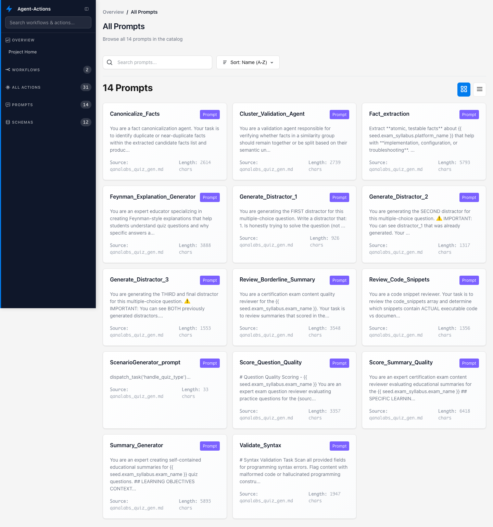Select All Prompts in the breadcrumb
Image resolution: width=493 pixels, height=527 pixels.
pyautogui.click(x=144, y=12)
